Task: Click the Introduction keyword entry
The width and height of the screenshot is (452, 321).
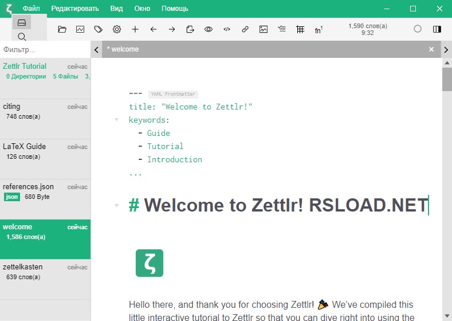Action: tap(174, 159)
